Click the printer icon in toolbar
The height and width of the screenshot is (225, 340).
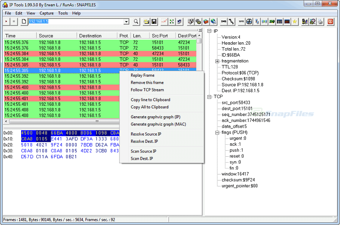tap(320, 22)
